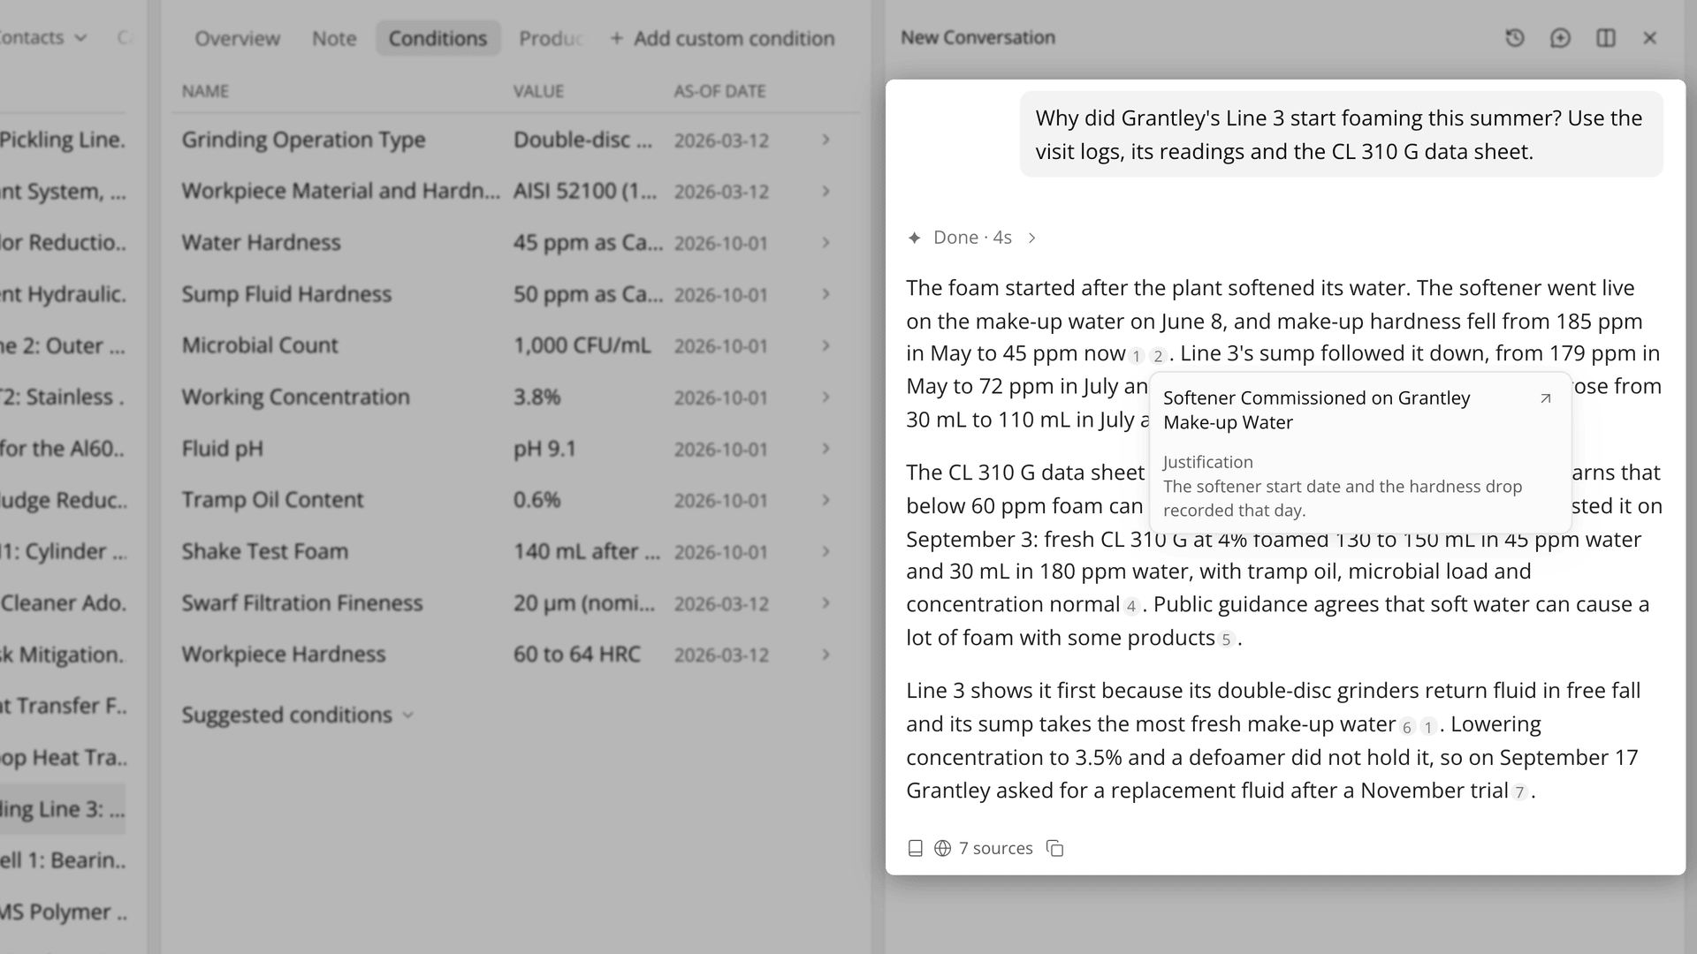The image size is (1697, 954).
Task: Expand the Done 4s reasoning chevron
Action: [x=1031, y=238]
